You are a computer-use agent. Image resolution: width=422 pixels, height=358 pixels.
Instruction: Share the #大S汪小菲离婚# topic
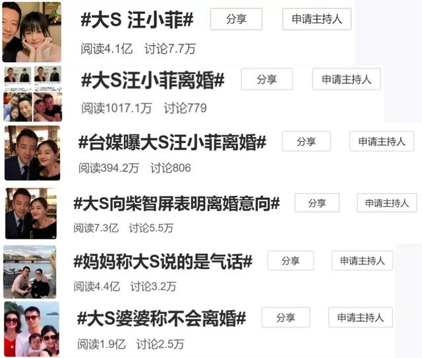point(266,79)
